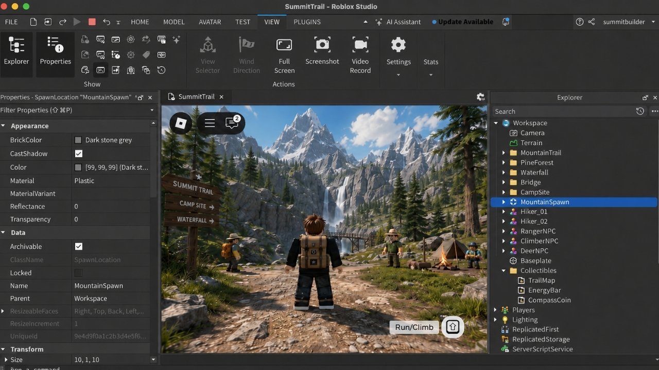
Task: Click the Play triangle button
Action: pyautogui.click(x=77, y=22)
